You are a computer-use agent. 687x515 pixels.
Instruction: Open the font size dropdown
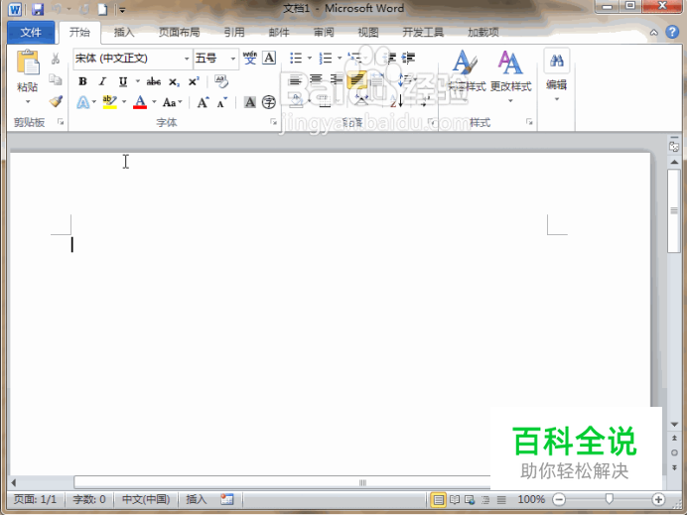(x=233, y=59)
